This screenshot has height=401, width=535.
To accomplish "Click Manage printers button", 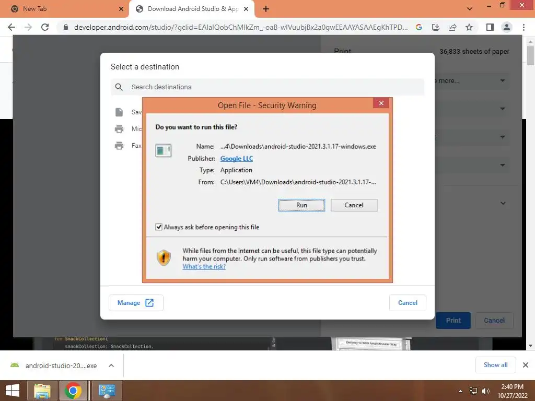I will 136,303.
